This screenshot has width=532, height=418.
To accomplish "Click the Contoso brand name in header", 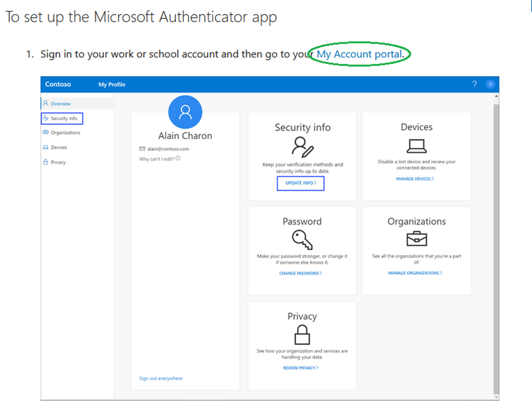I will (x=58, y=84).
